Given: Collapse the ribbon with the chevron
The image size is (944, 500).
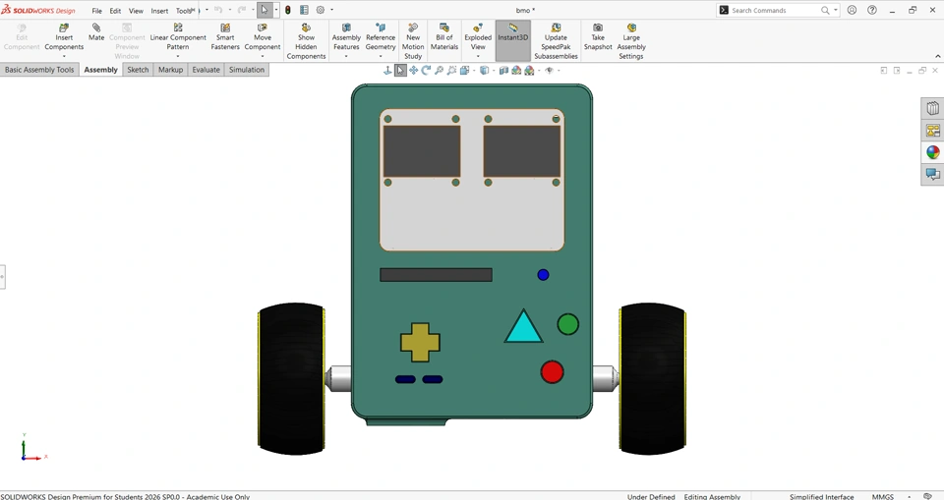Looking at the screenshot, I should point(937,56).
